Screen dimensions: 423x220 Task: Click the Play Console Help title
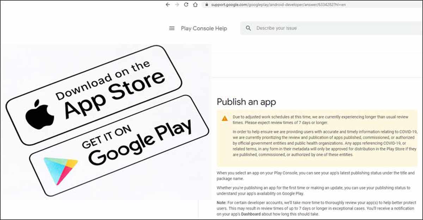204,29
